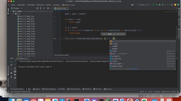Collapse the 1_3 folder in the tree
This screenshot has width=181, height=101.
13,14
